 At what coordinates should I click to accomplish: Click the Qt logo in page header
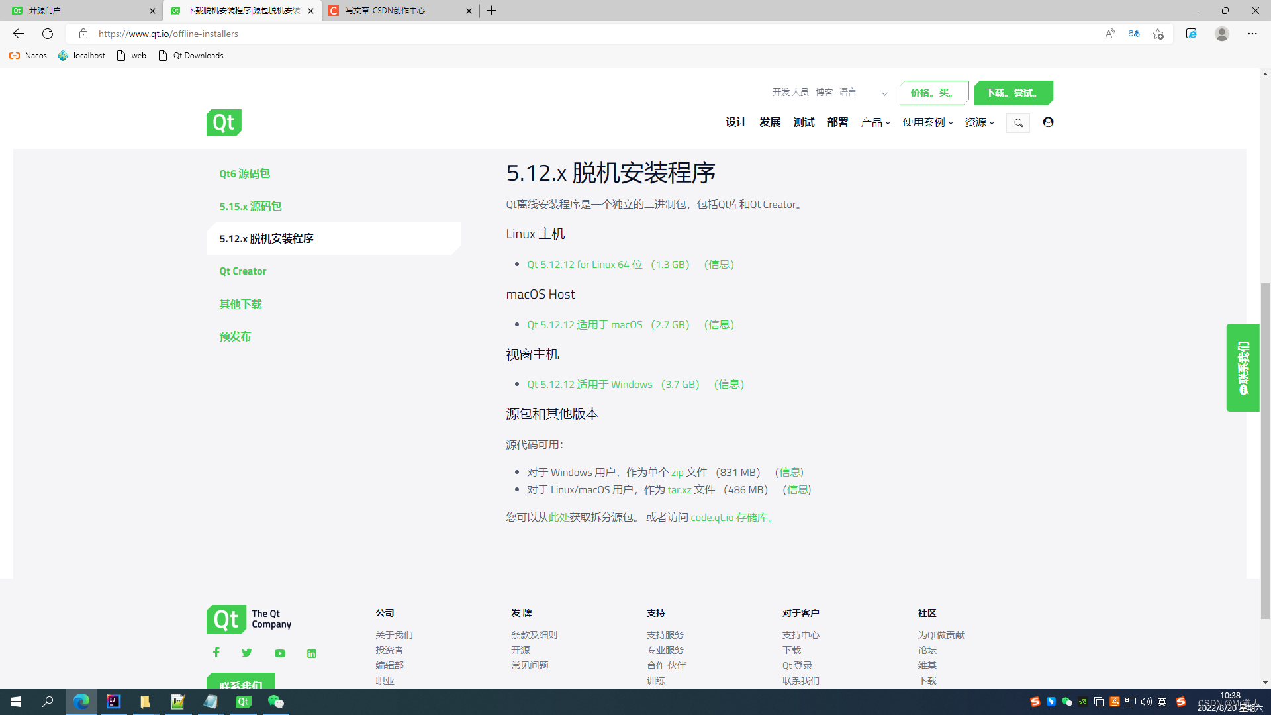[224, 122]
